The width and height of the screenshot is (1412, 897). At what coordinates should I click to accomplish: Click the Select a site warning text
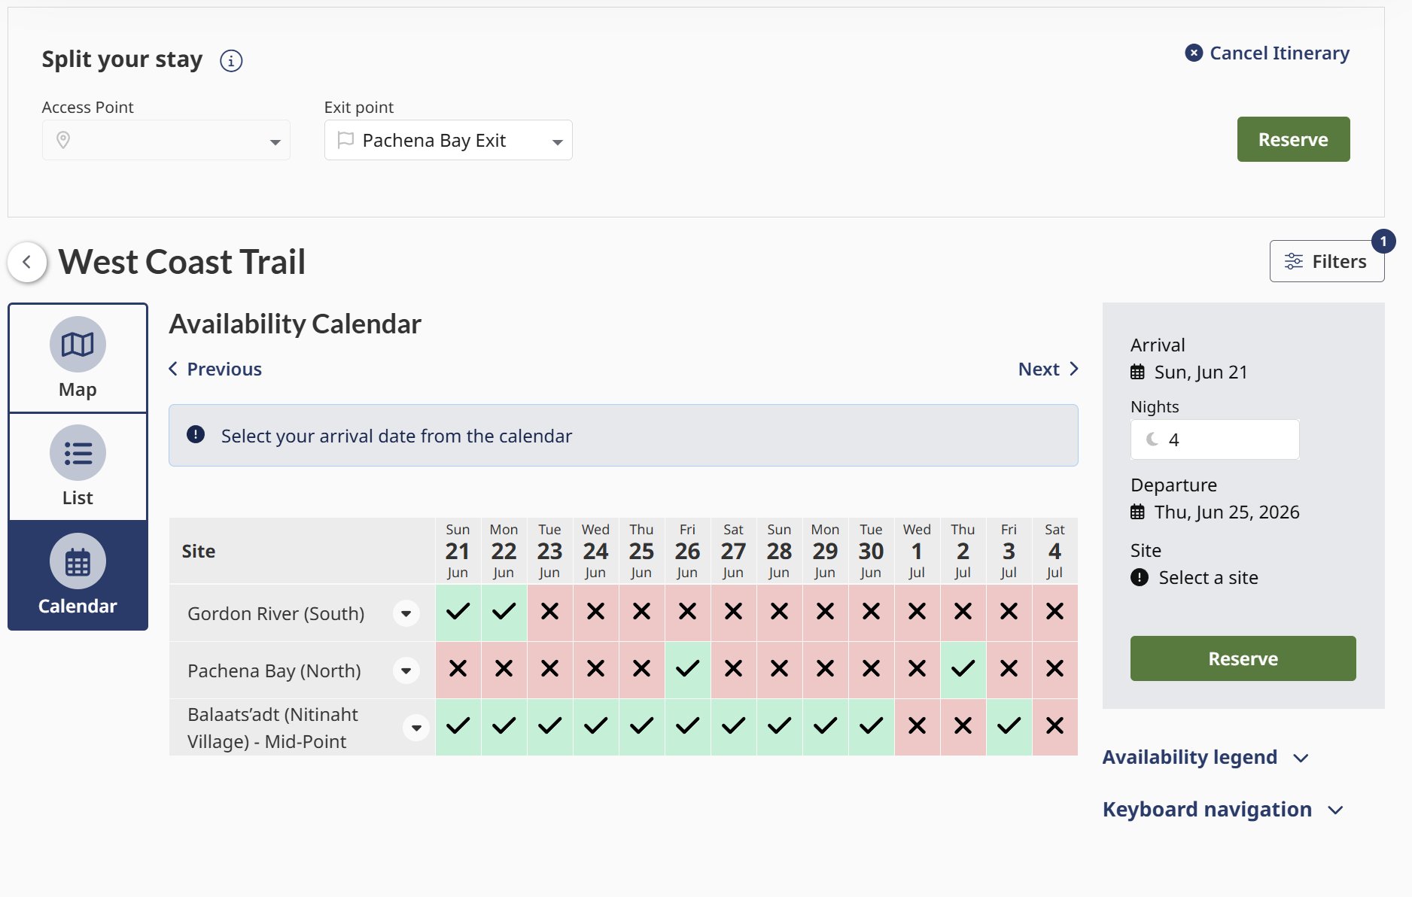click(1208, 578)
